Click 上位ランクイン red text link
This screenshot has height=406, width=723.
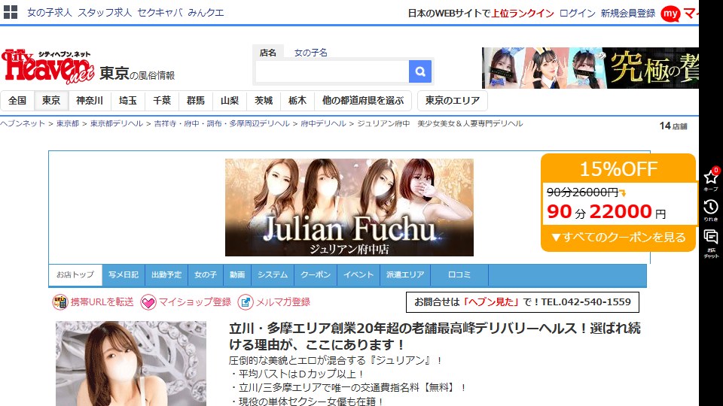[x=523, y=14]
